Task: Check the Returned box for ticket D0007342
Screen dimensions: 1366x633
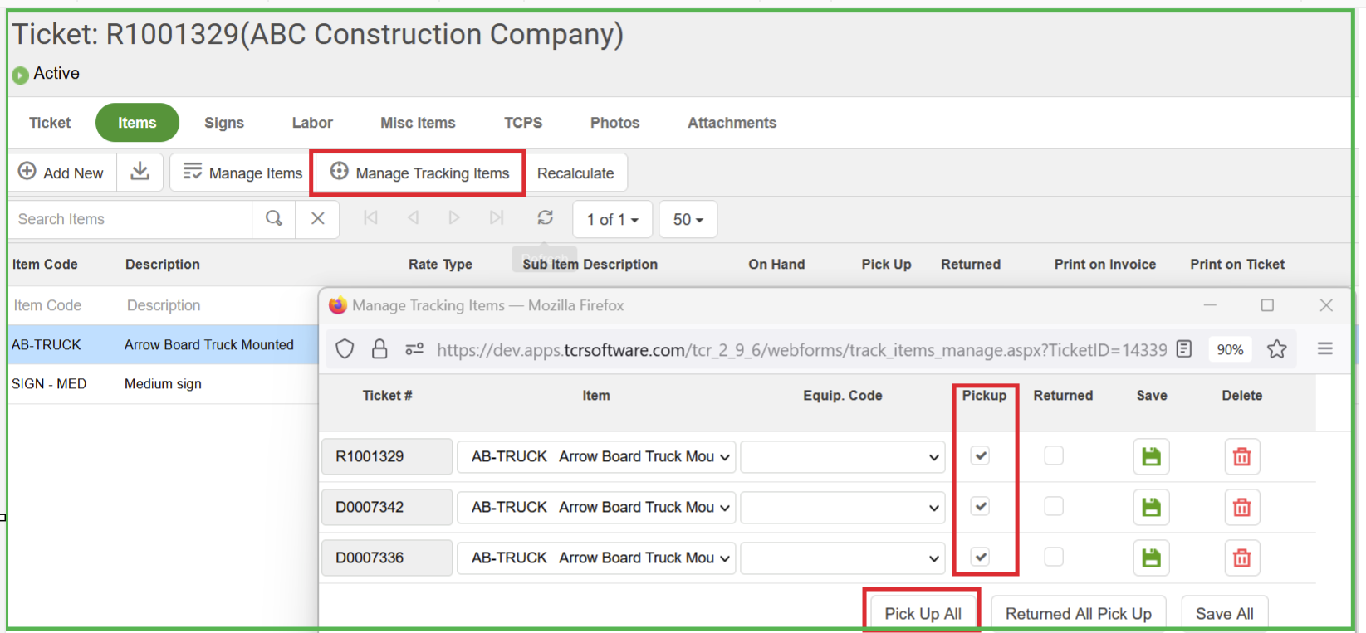Action: pyautogui.click(x=1054, y=506)
